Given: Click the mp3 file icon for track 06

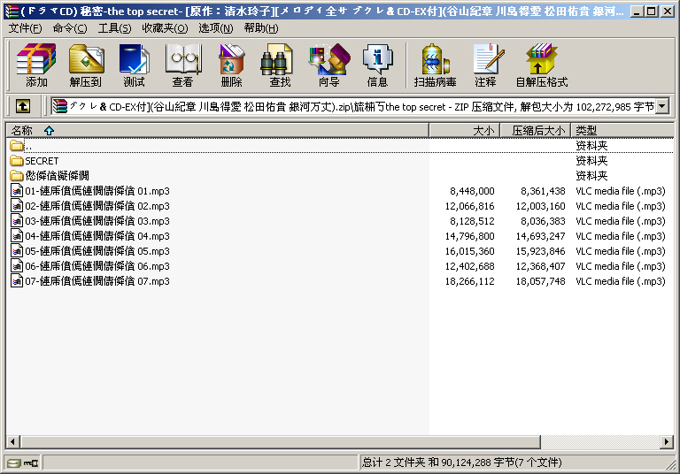Looking at the screenshot, I should 17,266.
